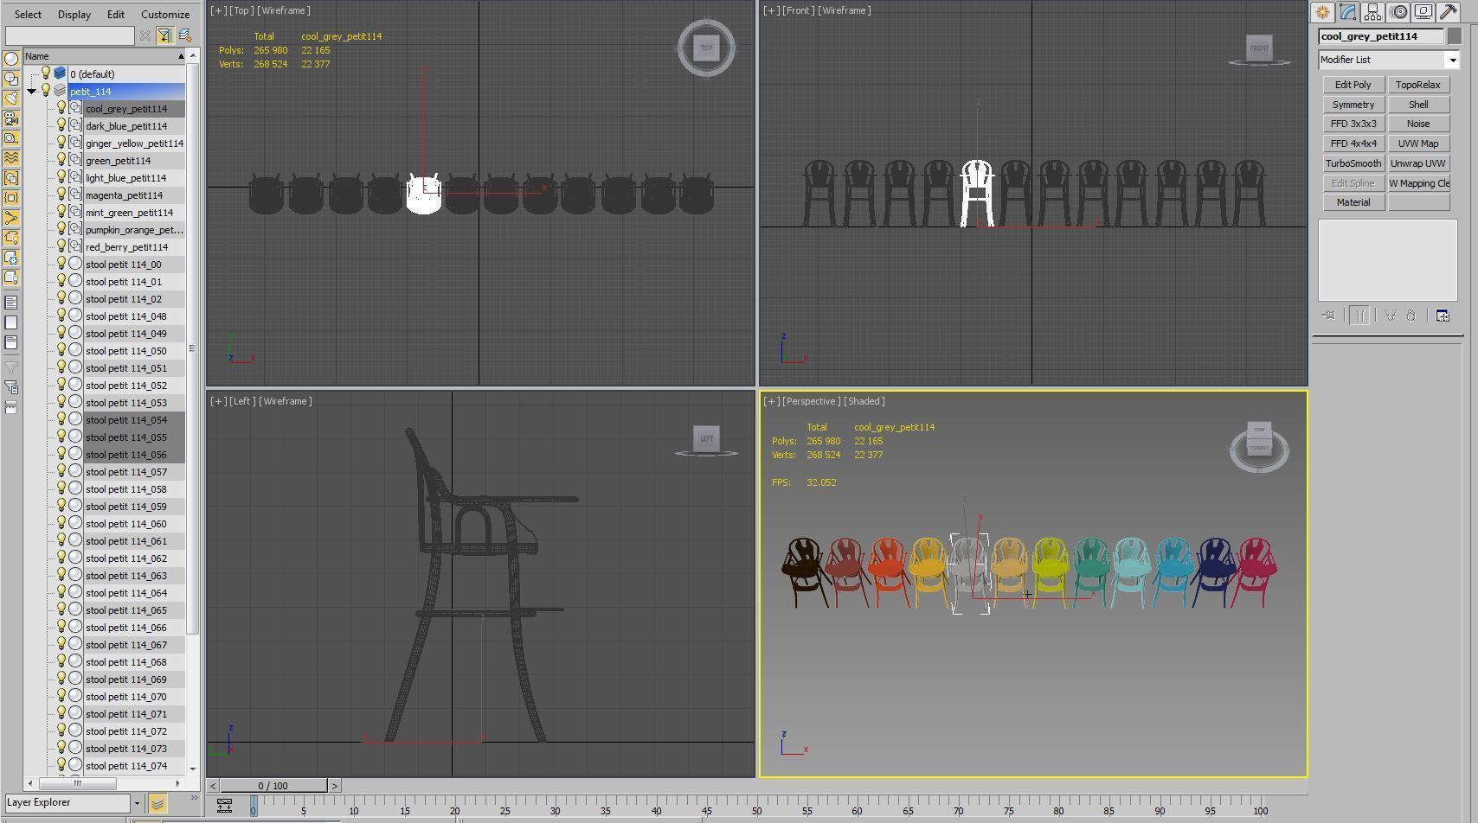Toggle Display Cameras filter in explorer
This screenshot has height=823, width=1478.
point(11,118)
